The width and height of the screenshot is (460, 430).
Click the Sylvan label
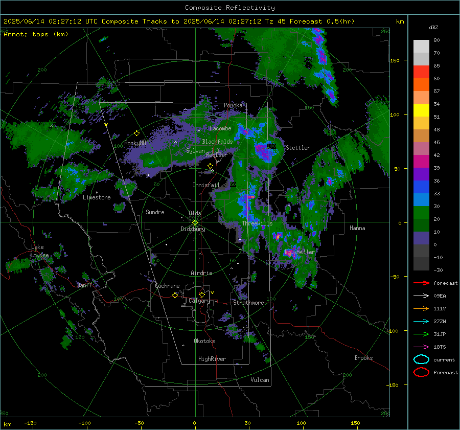[x=195, y=151]
